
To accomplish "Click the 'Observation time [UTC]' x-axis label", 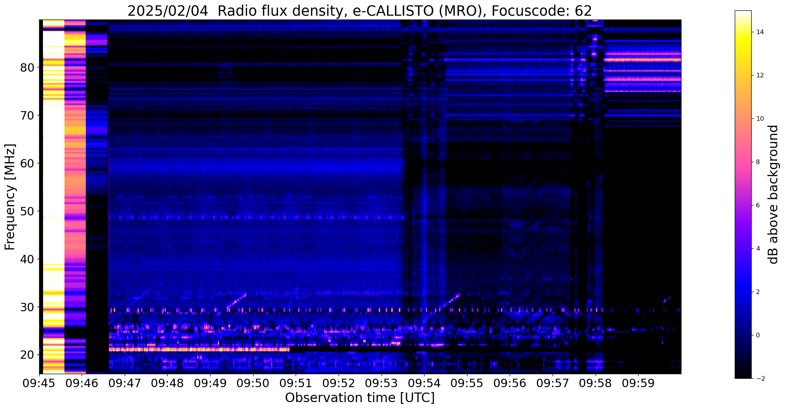I will [360, 398].
